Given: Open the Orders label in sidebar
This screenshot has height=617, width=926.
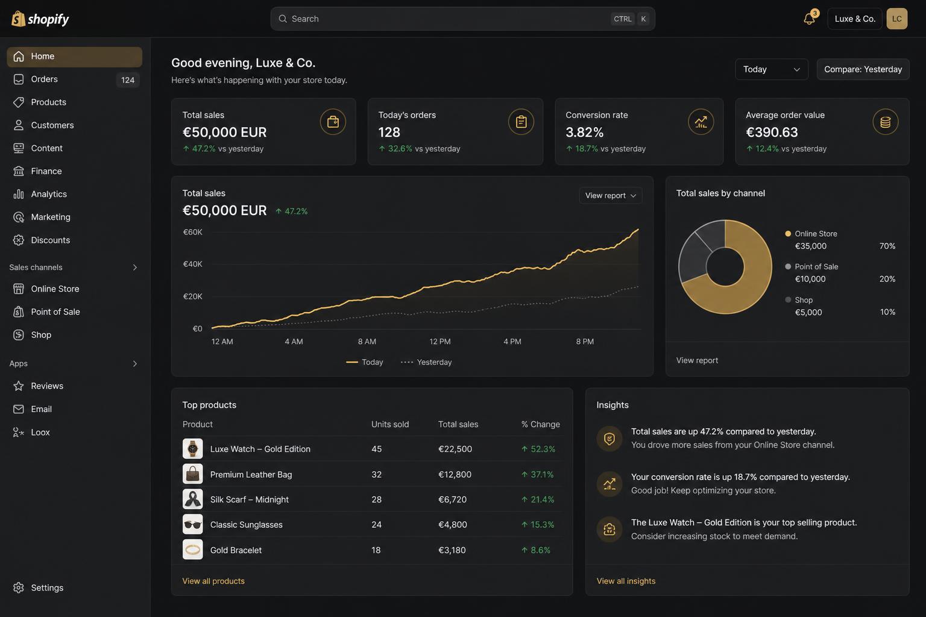Looking at the screenshot, I should point(45,80).
